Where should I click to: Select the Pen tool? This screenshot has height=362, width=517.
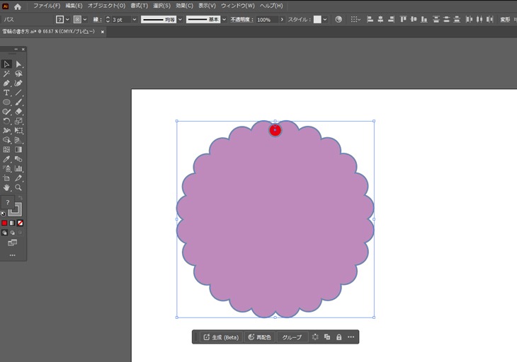pos(6,83)
